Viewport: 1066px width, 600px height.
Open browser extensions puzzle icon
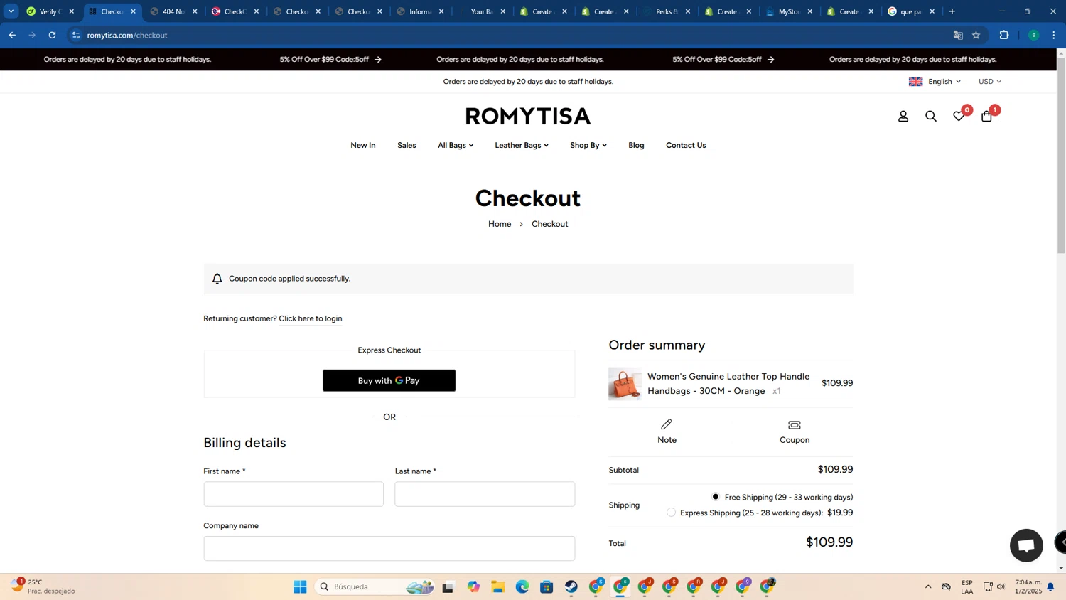pyautogui.click(x=1004, y=35)
